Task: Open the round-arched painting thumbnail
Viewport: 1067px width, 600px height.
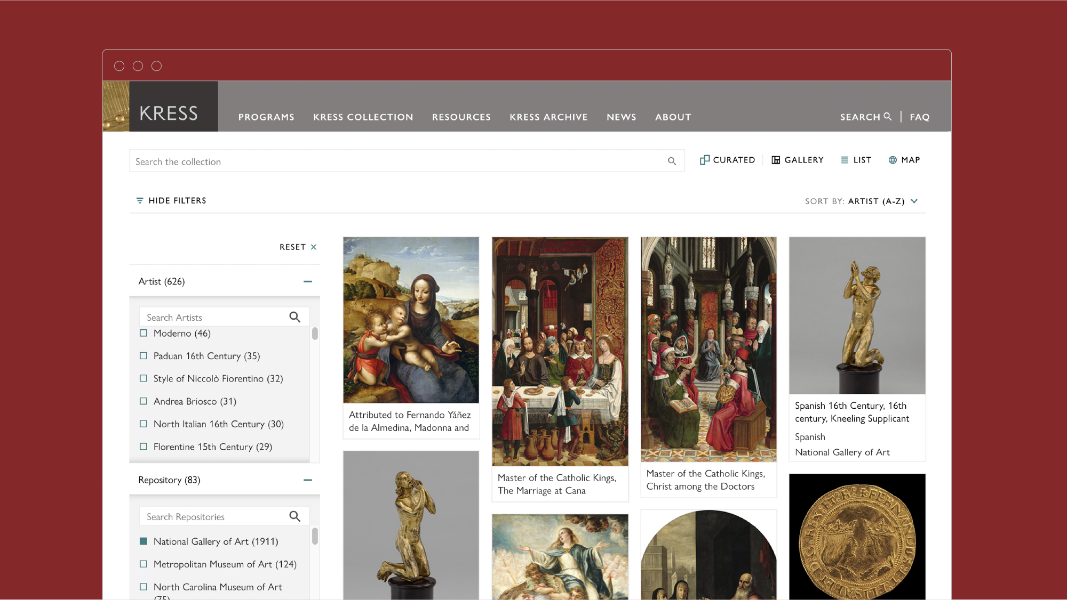Action: pyautogui.click(x=708, y=555)
